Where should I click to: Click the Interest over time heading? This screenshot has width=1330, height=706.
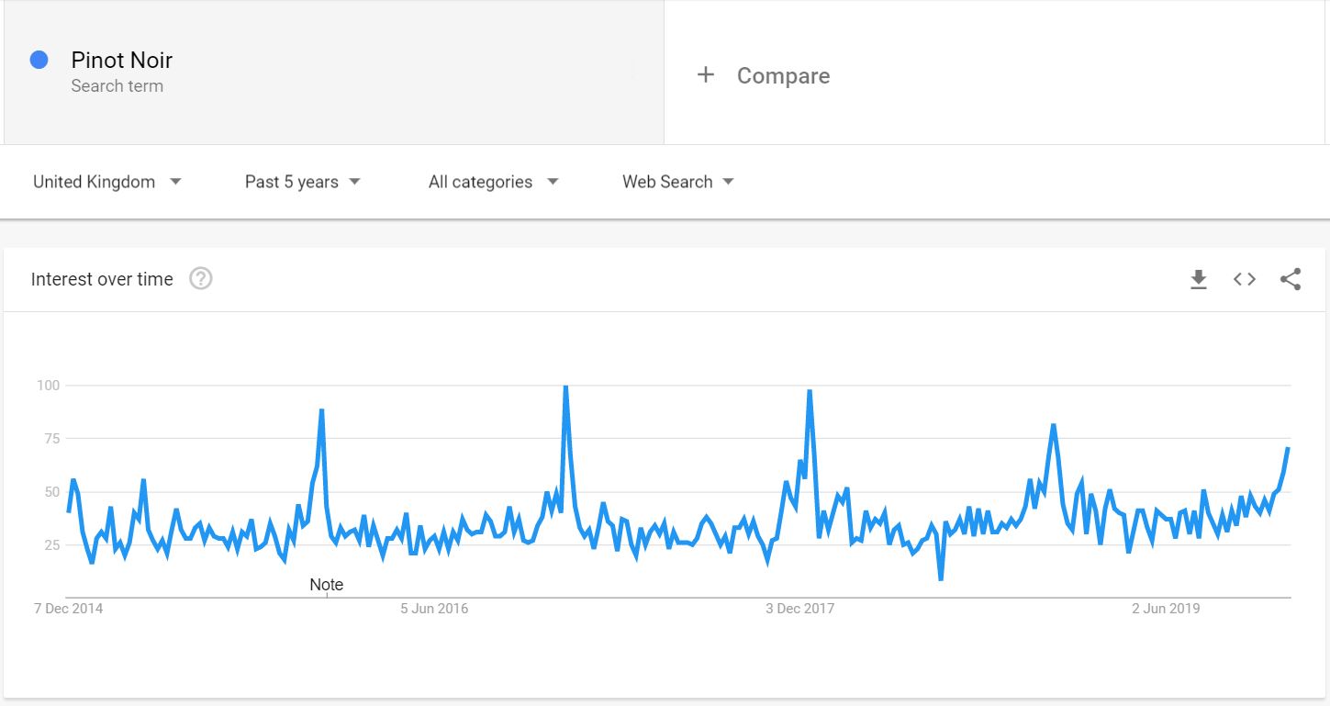coord(102,279)
